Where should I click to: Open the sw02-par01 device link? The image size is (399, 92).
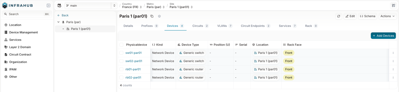(134, 61)
